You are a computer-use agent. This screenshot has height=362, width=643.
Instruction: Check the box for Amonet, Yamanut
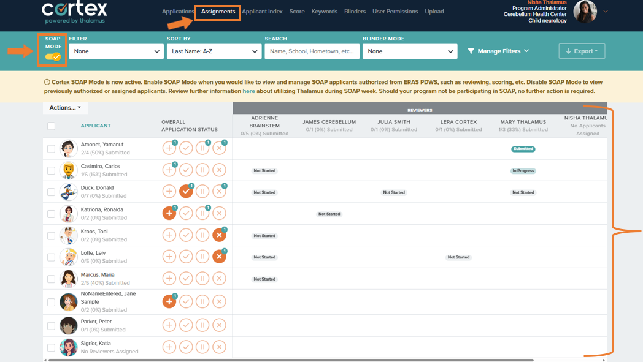point(51,148)
